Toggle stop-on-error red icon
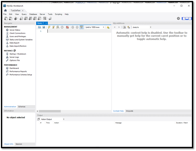The image size is (196, 151). click(x=67, y=27)
